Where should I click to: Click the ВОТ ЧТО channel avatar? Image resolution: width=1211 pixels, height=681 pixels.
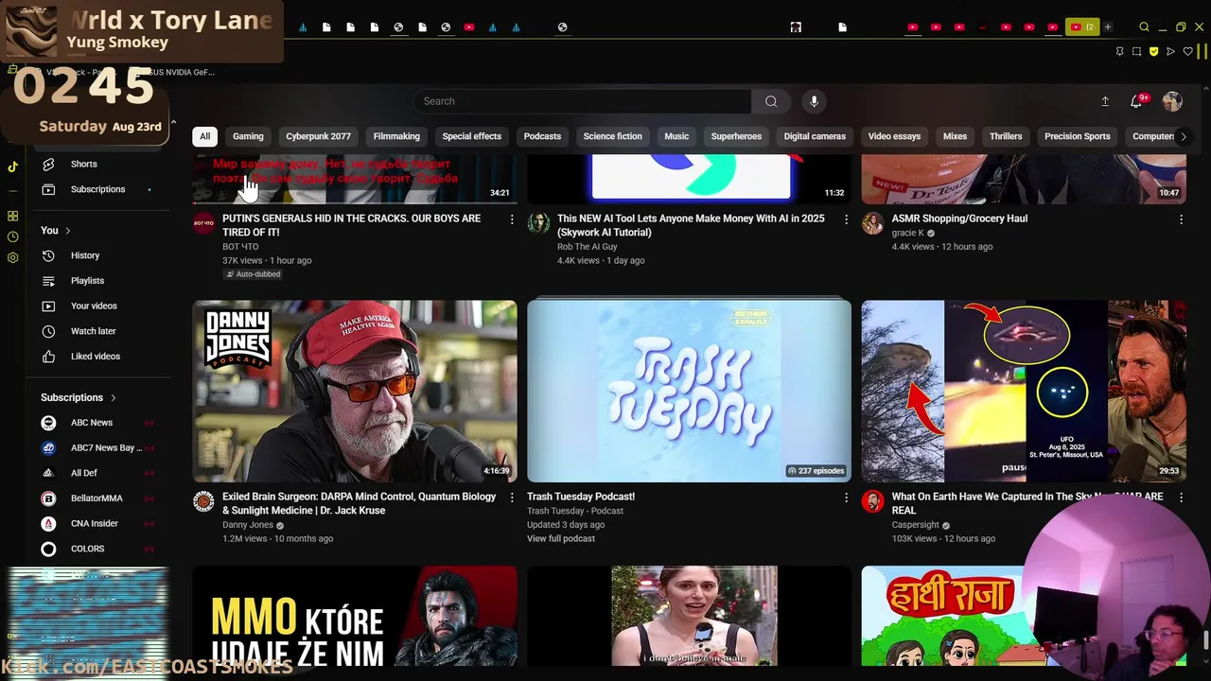pyautogui.click(x=203, y=223)
